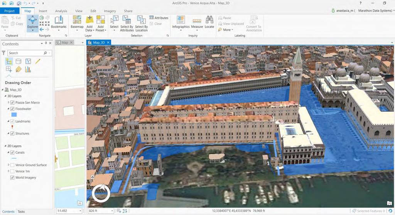
Task: List by Snapping icon
Action: coord(9,69)
